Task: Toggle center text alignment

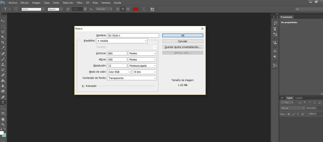Action: pos(123,9)
